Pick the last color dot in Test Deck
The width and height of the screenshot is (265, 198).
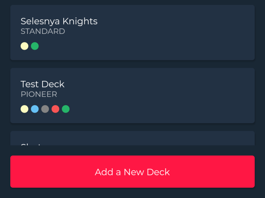pos(66,109)
